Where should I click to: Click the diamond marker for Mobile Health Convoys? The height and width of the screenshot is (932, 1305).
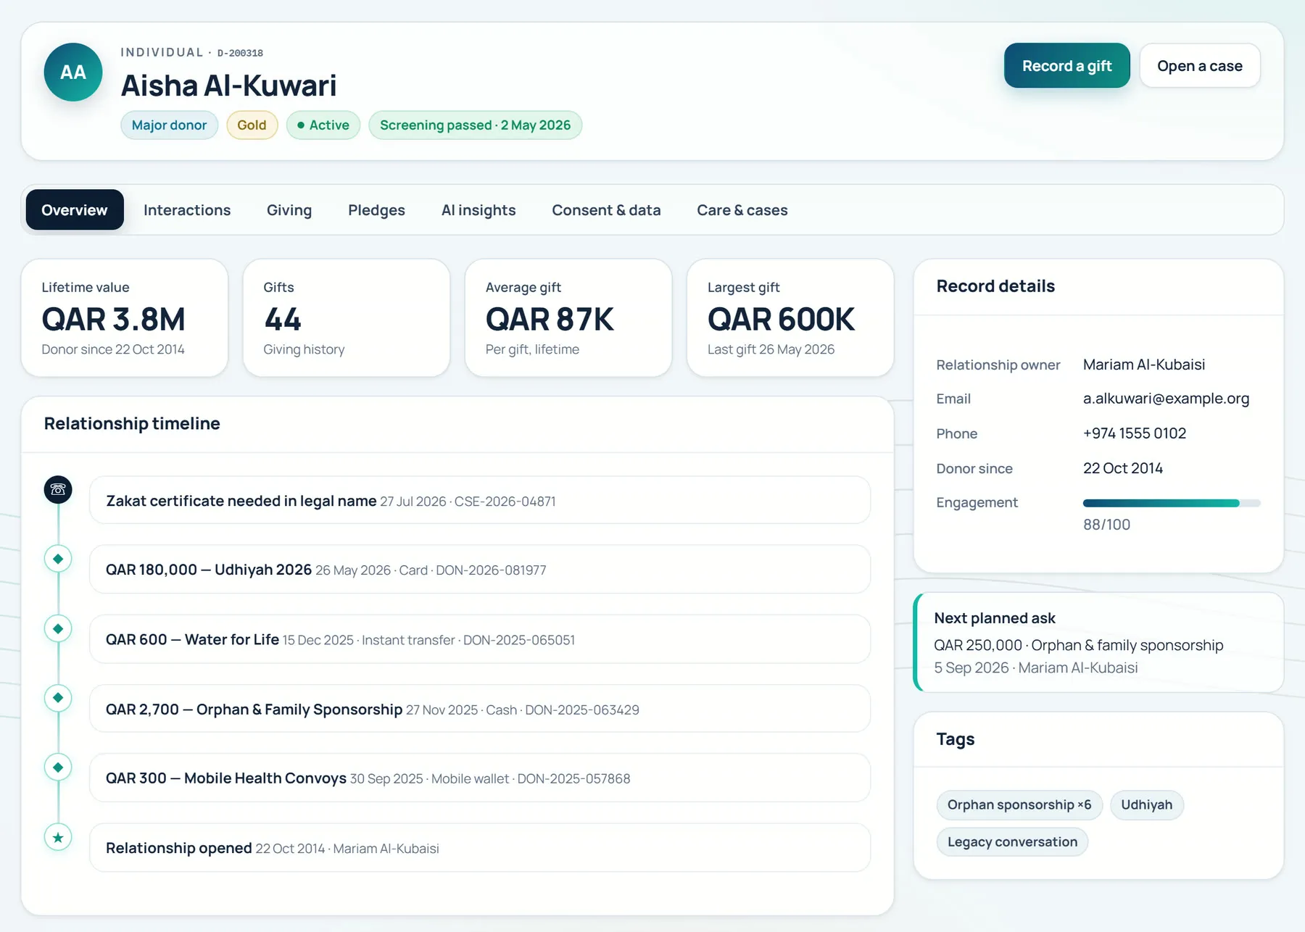pyautogui.click(x=58, y=767)
